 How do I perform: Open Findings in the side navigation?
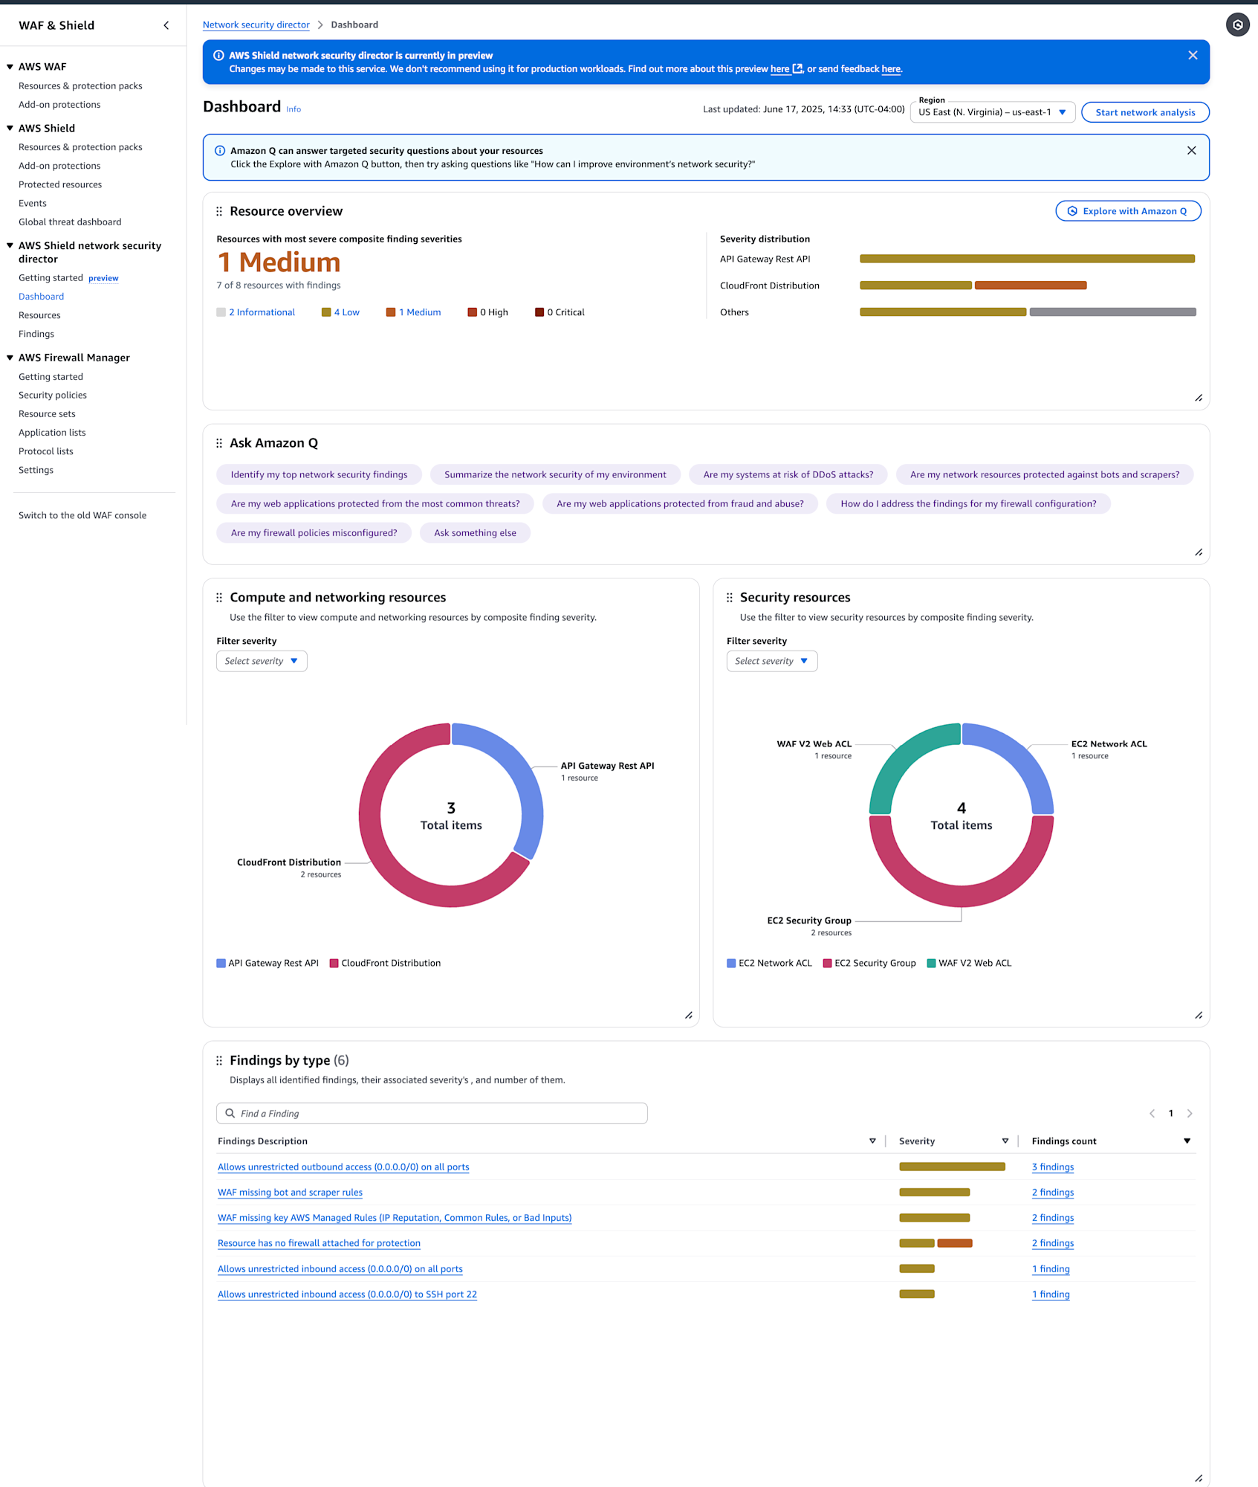pyautogui.click(x=36, y=334)
